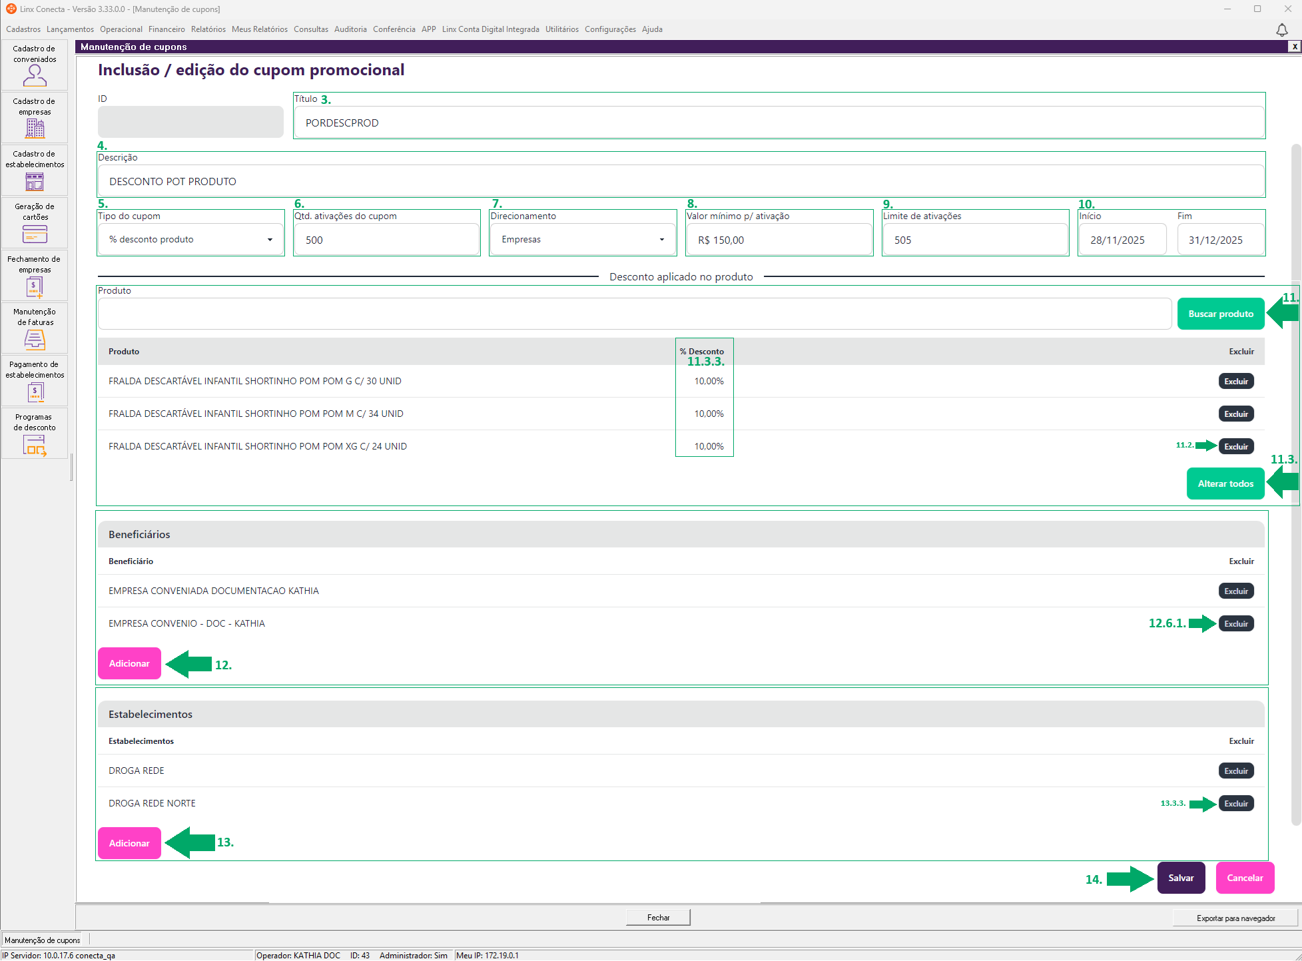Click the Início date field
The image size is (1302, 961).
pos(1122,240)
